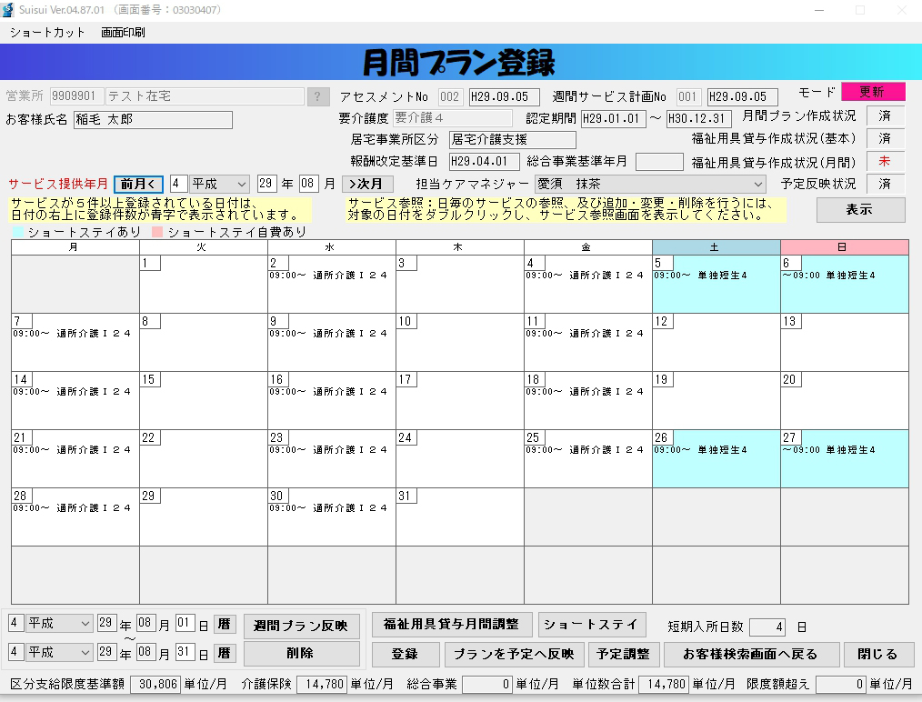Select the day 4 通所介護 entry

585,276
